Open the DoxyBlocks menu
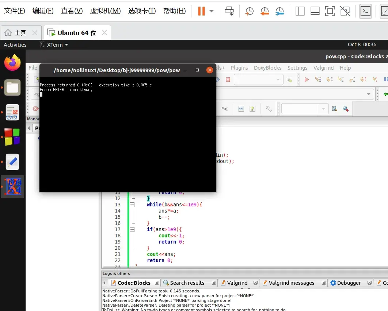 coord(267,68)
